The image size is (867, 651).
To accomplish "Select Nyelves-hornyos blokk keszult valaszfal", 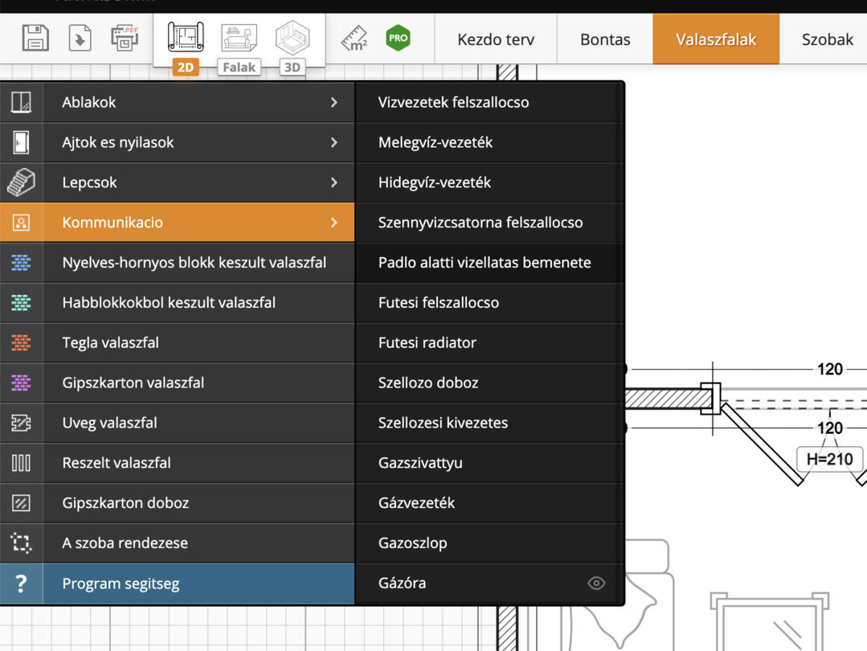I will coord(177,263).
